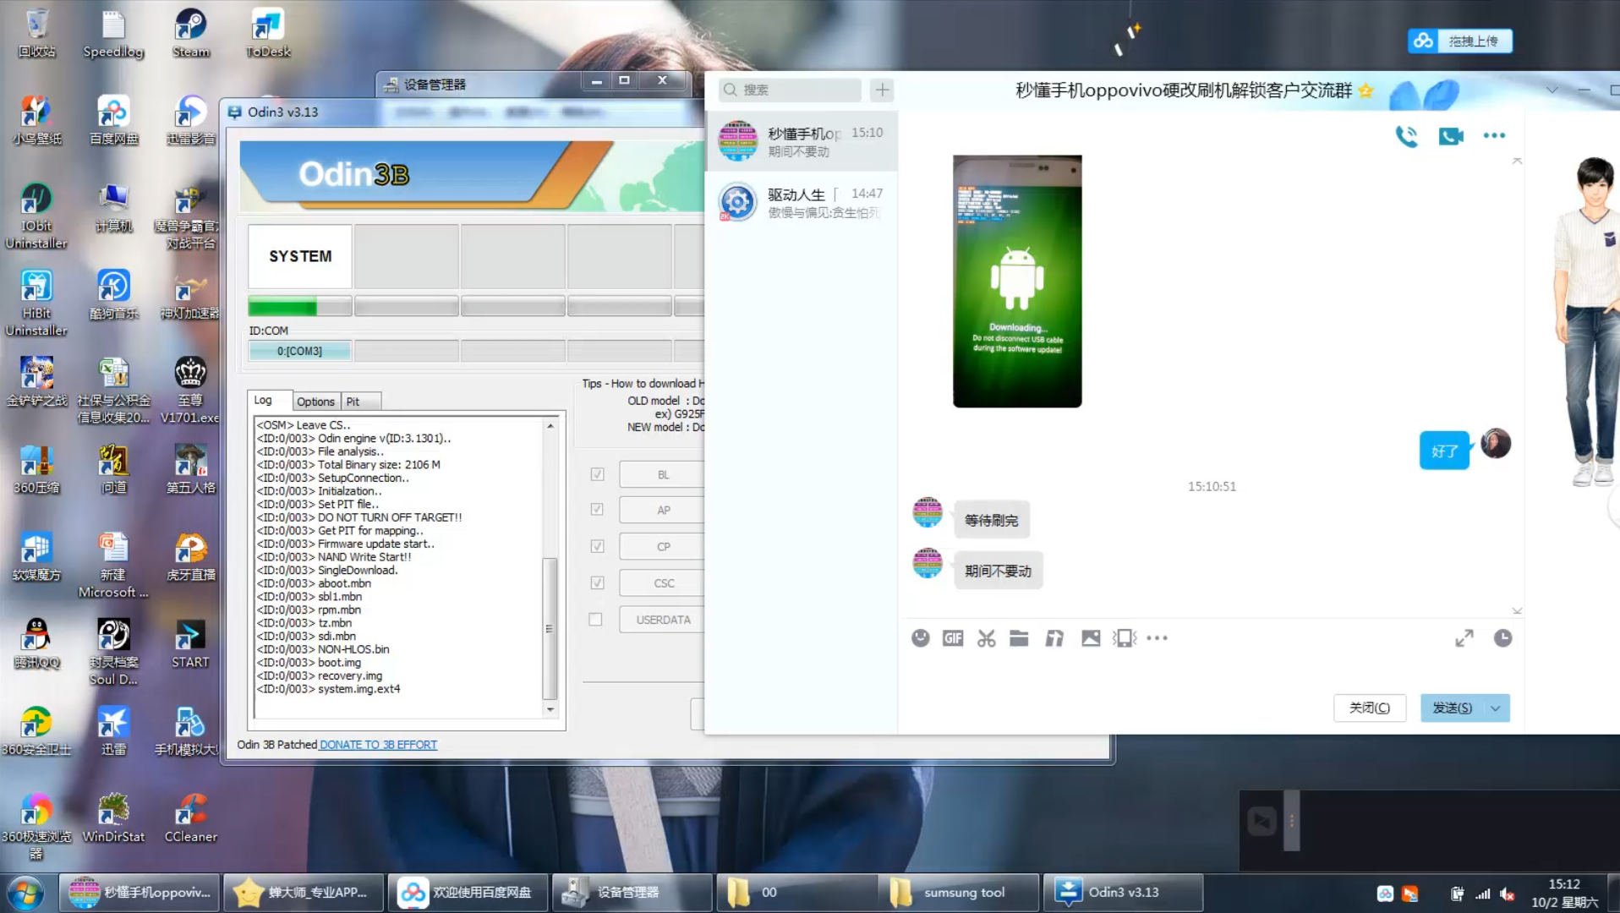This screenshot has width=1620, height=913.
Task: Click the chat search field
Action: pyautogui.click(x=790, y=90)
